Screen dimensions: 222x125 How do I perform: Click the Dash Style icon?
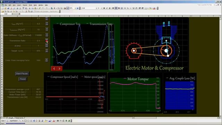tap(61, 120)
